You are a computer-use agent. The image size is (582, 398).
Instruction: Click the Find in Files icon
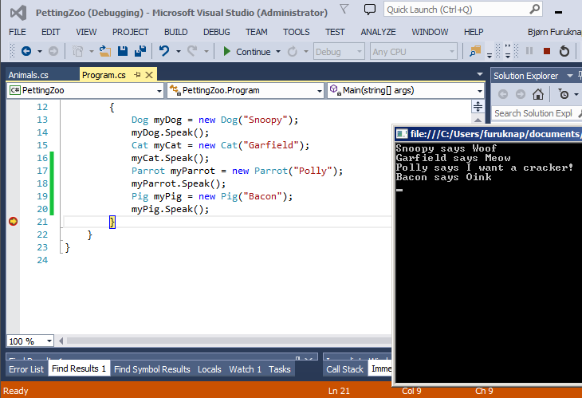[474, 51]
